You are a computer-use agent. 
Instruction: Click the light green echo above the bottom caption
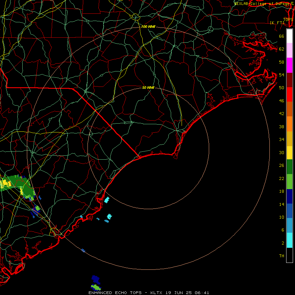click(x=96, y=287)
